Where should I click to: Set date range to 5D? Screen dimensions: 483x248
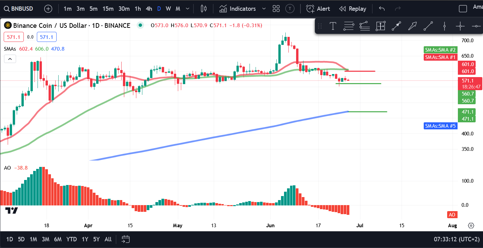(21, 239)
